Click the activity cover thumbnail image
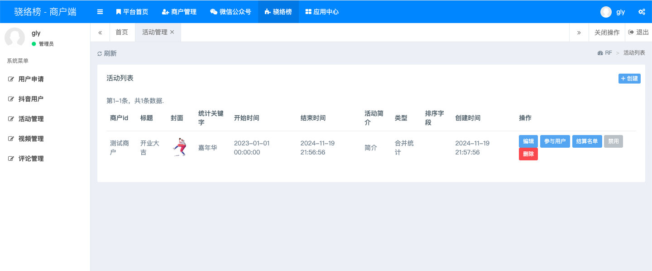Viewport: 652px width, 271px height. [x=180, y=147]
